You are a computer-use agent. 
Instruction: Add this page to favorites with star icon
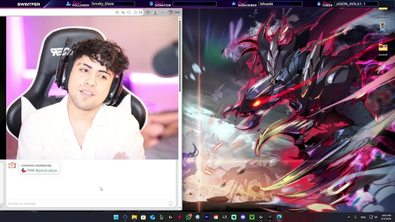135,12
